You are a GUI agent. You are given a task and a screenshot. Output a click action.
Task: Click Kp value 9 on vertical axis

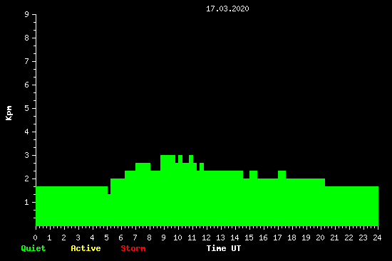click(27, 14)
